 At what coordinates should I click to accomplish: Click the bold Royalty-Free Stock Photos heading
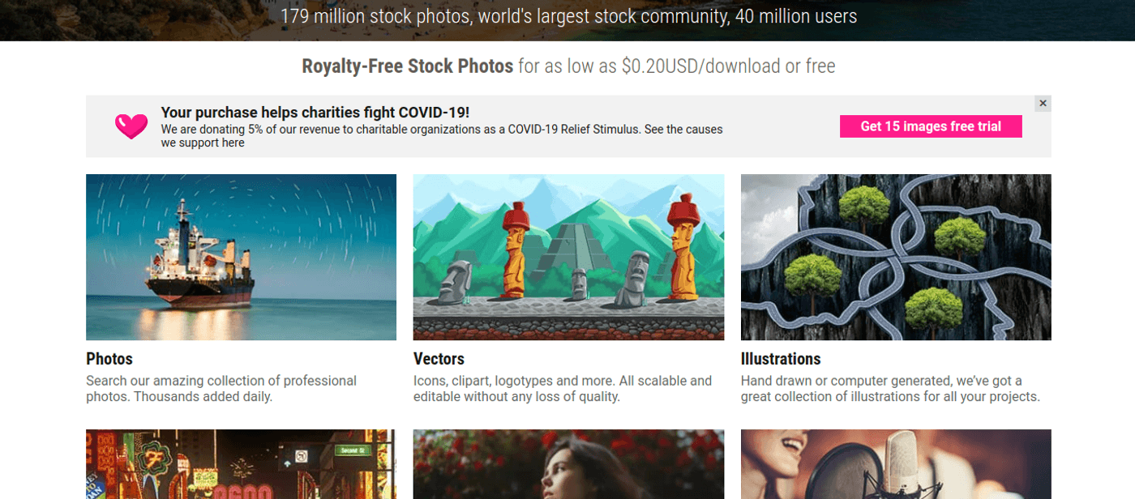click(407, 66)
